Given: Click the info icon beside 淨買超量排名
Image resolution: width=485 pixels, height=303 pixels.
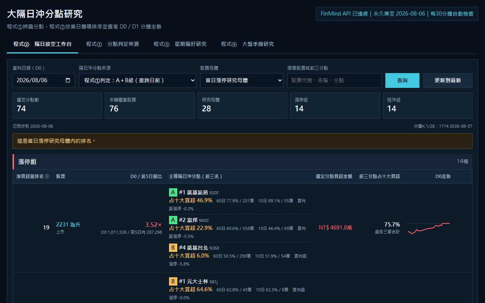Looking at the screenshot, I should 47,176.
